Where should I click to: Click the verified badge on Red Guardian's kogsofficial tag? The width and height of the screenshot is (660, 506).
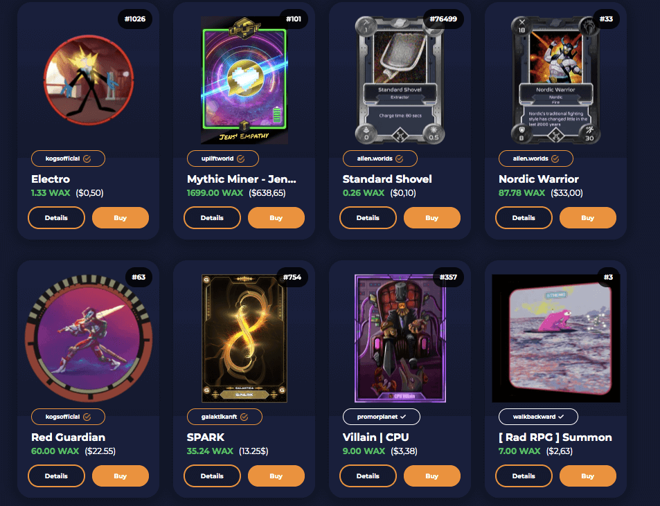pyautogui.click(x=87, y=417)
